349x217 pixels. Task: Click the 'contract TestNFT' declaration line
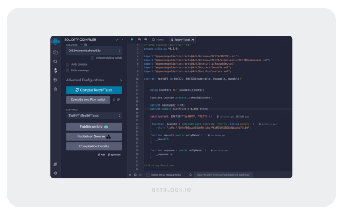click(193, 79)
